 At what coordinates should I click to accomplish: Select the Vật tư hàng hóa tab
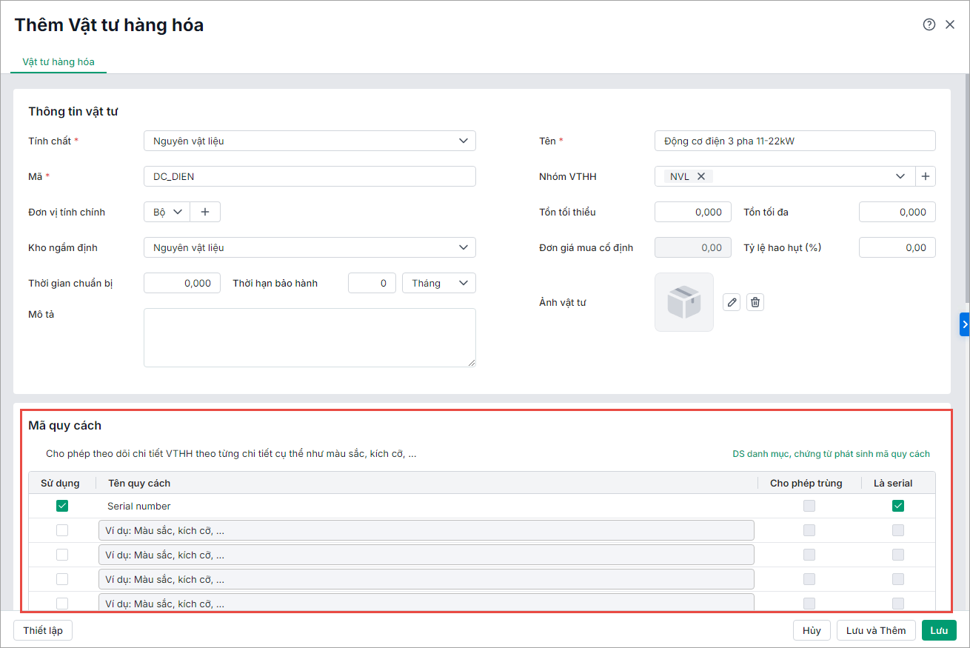click(x=58, y=61)
